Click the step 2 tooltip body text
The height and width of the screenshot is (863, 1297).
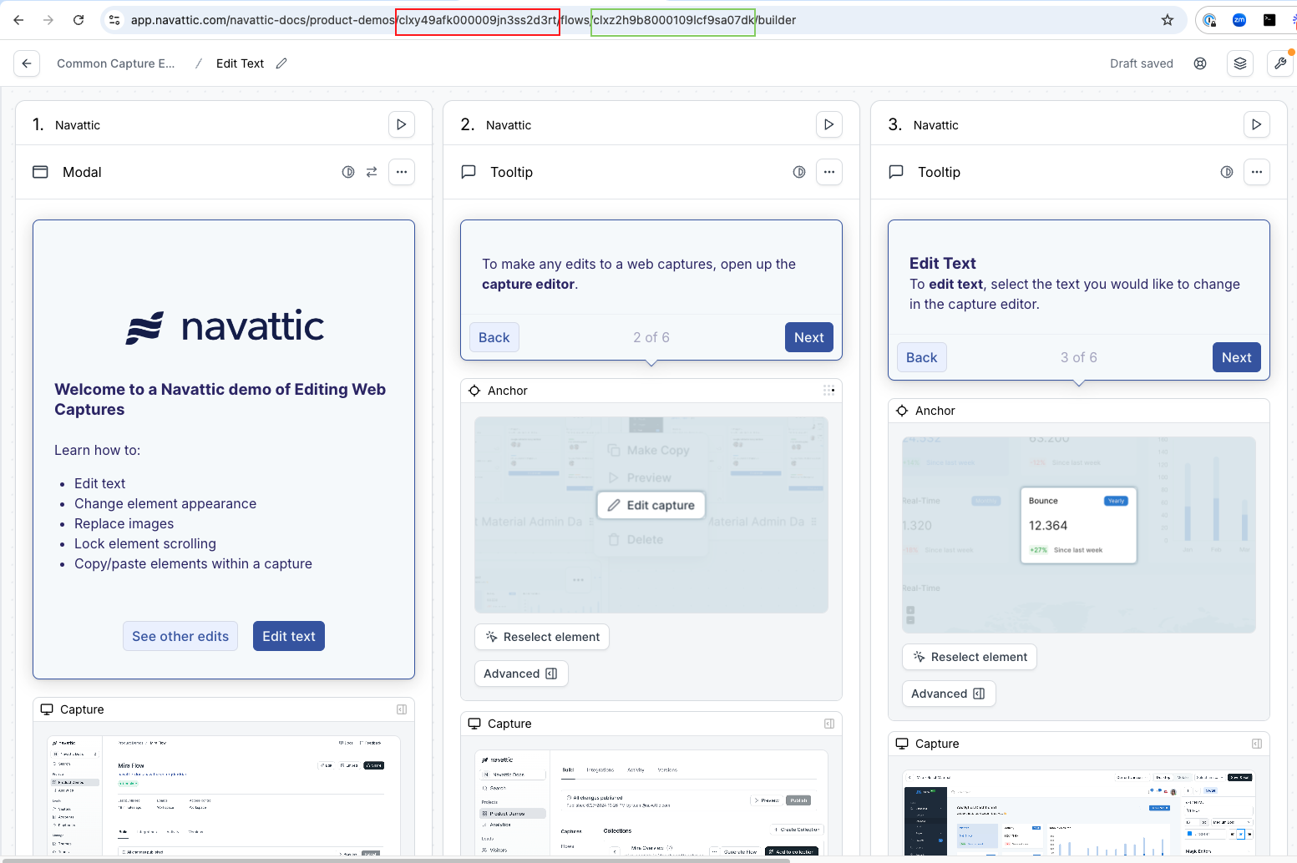point(639,274)
